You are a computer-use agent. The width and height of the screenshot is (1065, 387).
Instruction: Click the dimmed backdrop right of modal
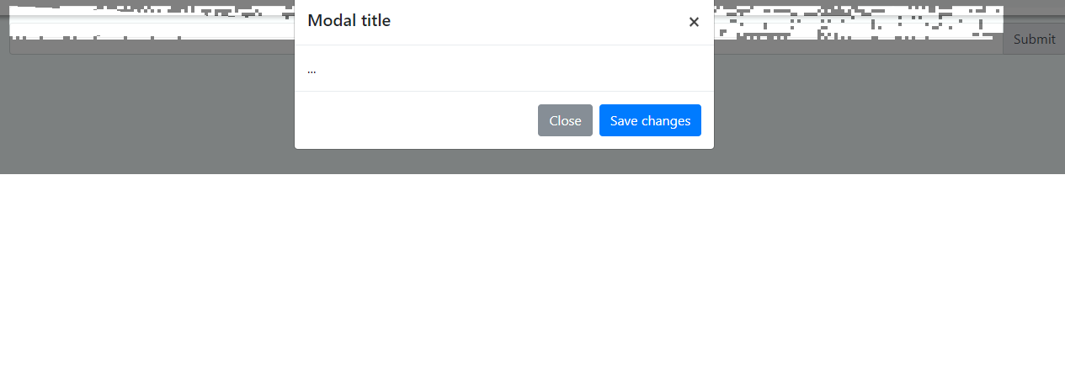(888, 114)
